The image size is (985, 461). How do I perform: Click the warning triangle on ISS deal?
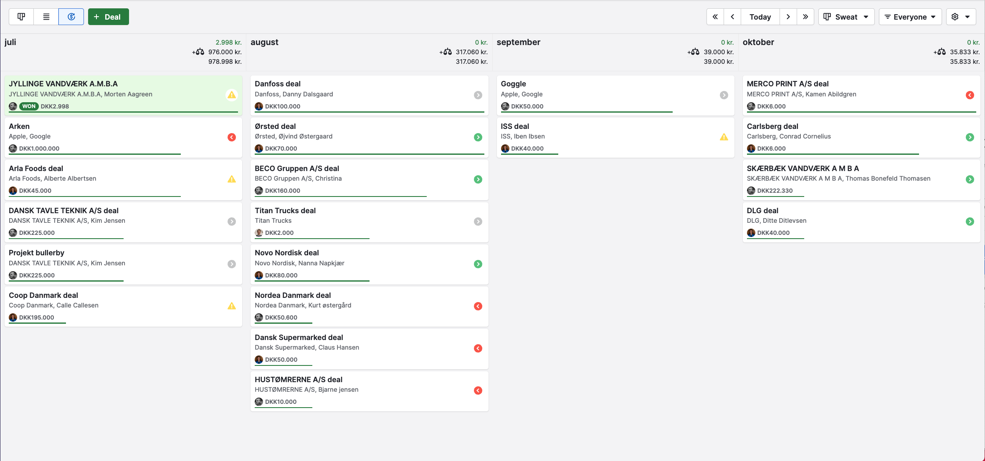click(724, 137)
